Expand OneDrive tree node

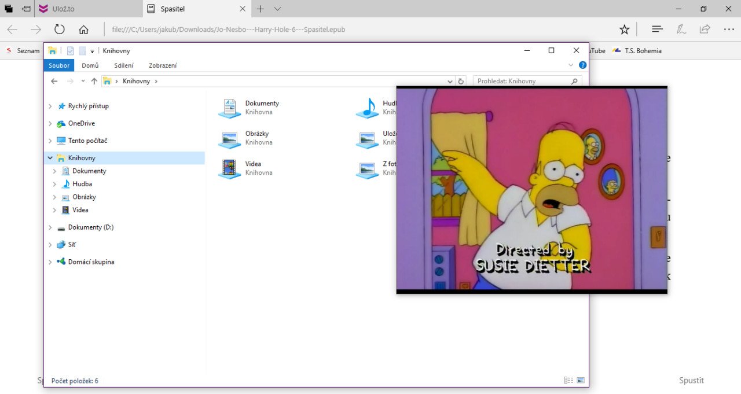click(50, 123)
